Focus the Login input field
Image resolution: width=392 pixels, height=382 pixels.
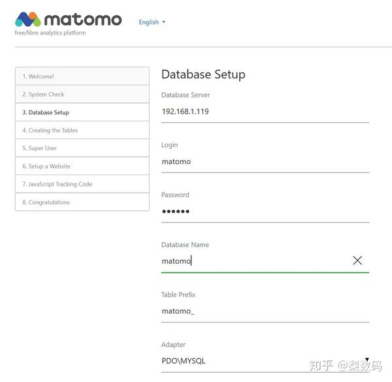tap(265, 161)
